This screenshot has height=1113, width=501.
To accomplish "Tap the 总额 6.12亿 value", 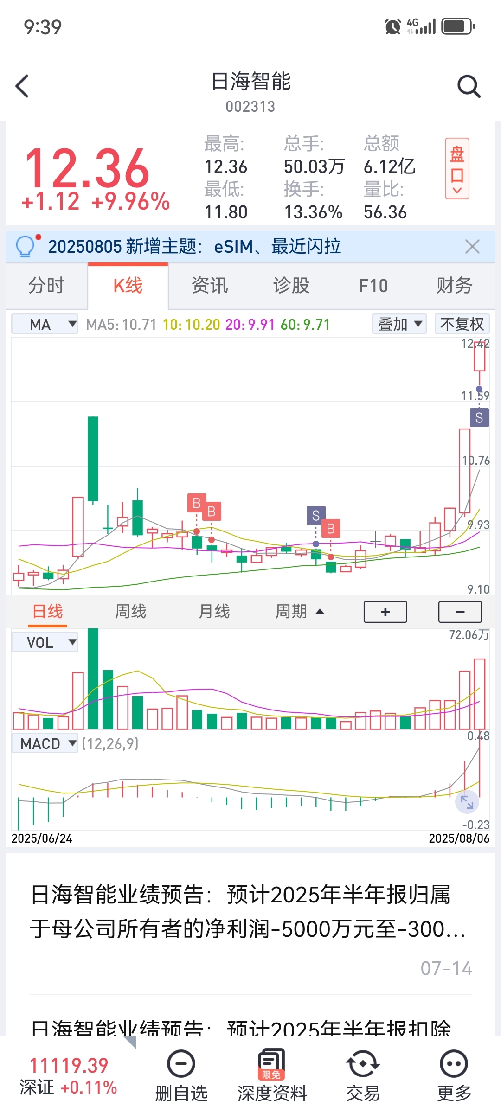I will pos(389,166).
